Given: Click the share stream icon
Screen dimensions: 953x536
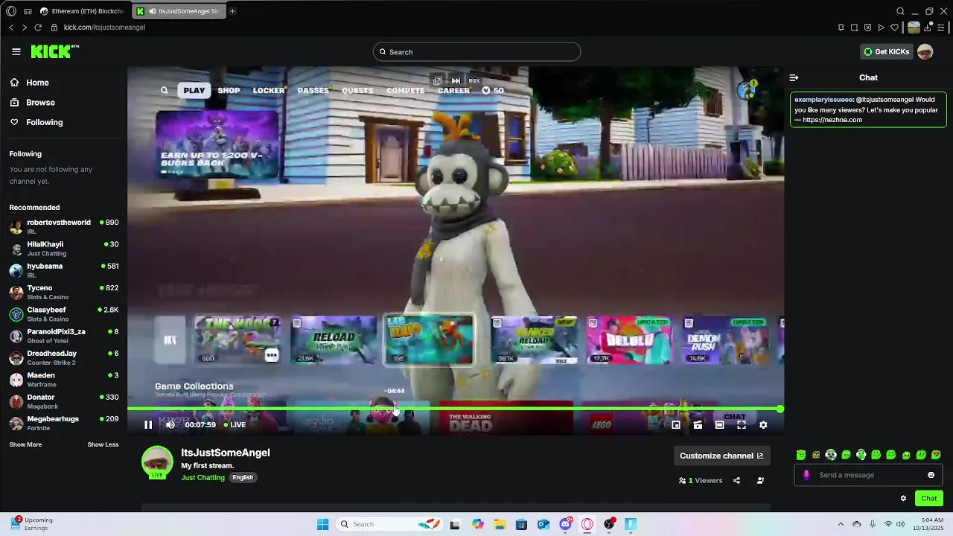Looking at the screenshot, I should click(736, 480).
